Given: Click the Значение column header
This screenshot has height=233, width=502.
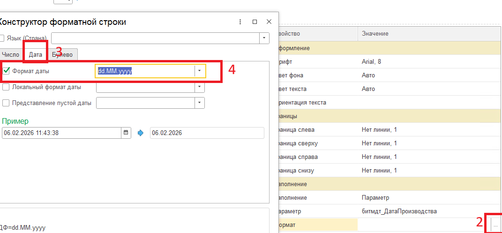Looking at the screenshot, I should tap(375, 34).
